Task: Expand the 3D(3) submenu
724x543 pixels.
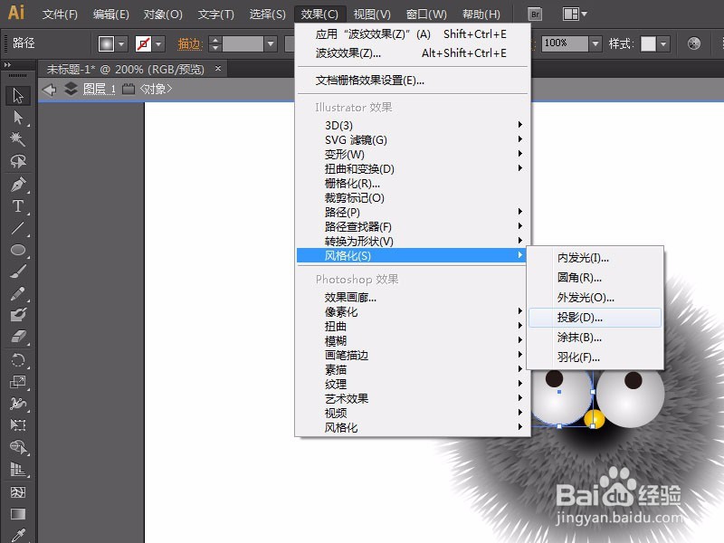Action: click(x=414, y=125)
